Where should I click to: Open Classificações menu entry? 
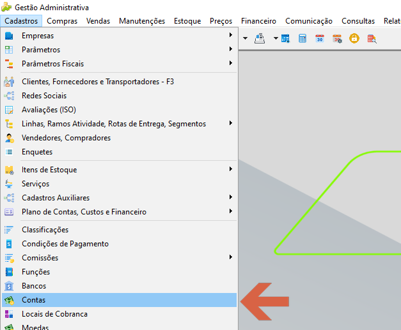click(x=119, y=230)
